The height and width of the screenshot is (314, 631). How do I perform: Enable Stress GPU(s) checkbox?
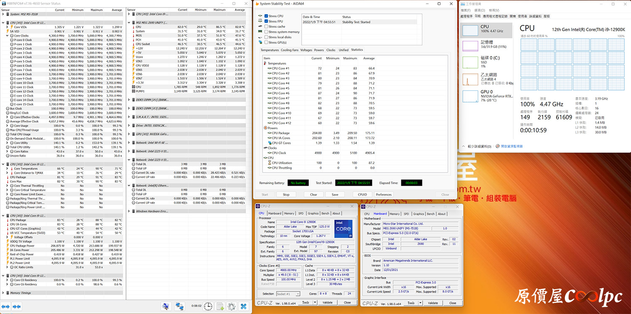266,42
